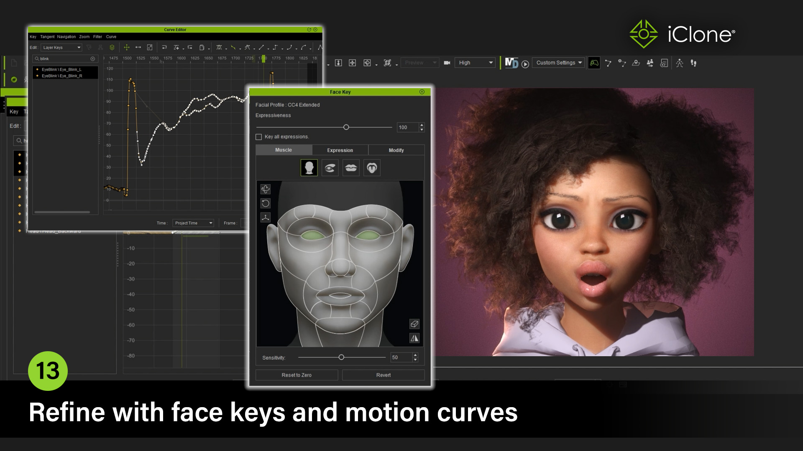
Task: Toggle the layer stack icon in Curve Editor
Action: coord(111,47)
